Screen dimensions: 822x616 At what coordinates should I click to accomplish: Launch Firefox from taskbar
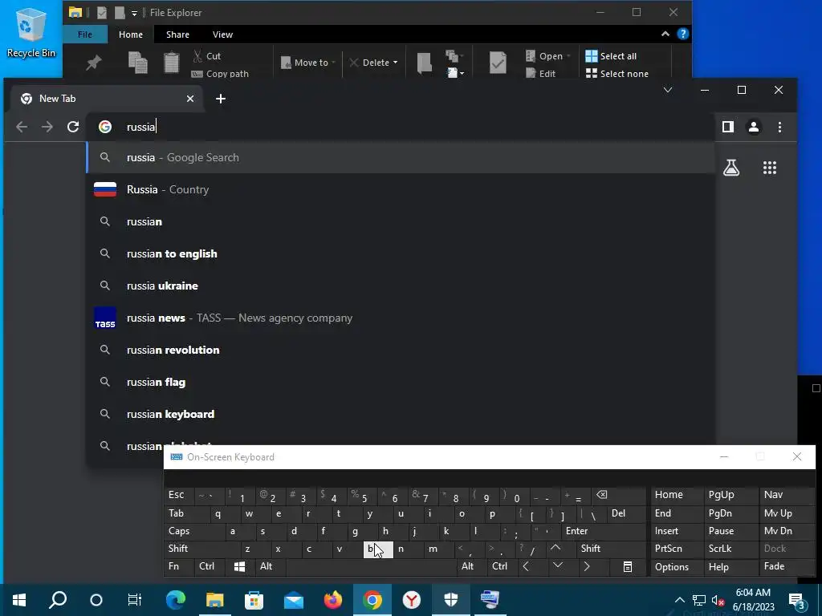(333, 600)
